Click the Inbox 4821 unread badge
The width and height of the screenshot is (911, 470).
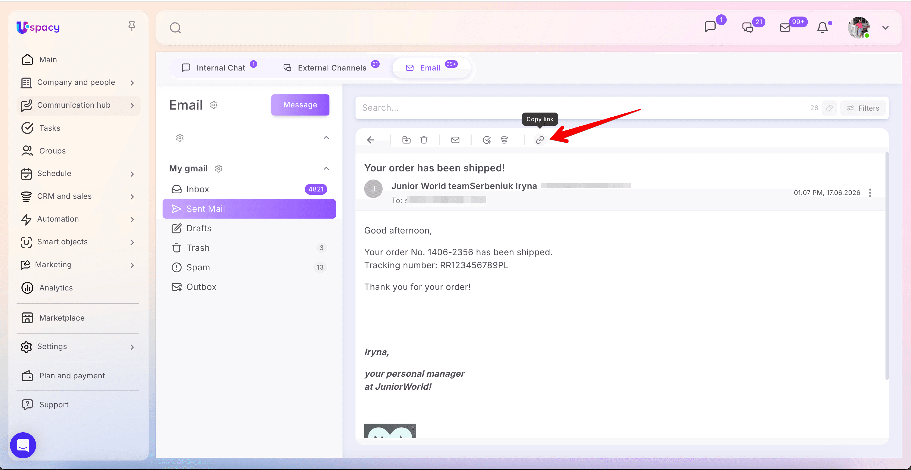pos(316,189)
